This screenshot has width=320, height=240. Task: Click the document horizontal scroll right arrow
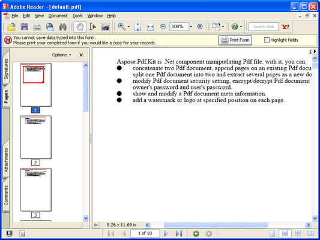click(x=308, y=225)
